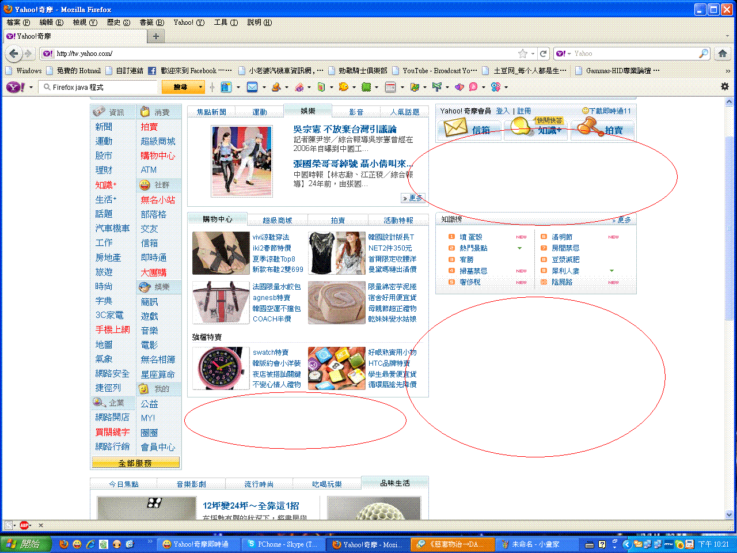
Task: Close the add-on bar with the x
Action: coord(41,525)
